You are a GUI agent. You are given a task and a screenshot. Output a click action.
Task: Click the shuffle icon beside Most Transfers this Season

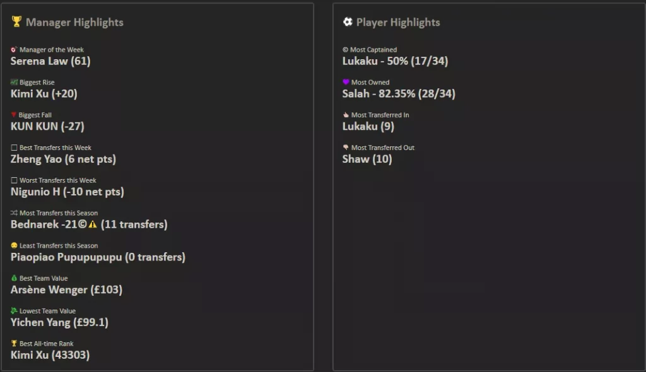14,213
